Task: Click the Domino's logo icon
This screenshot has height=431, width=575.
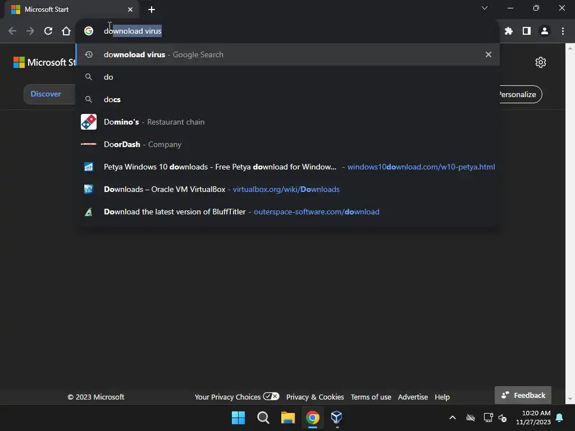Action: (89, 122)
